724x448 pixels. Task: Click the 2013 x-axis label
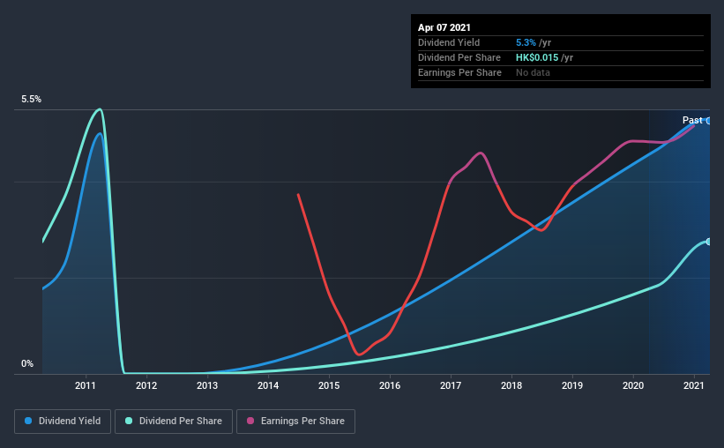207,385
